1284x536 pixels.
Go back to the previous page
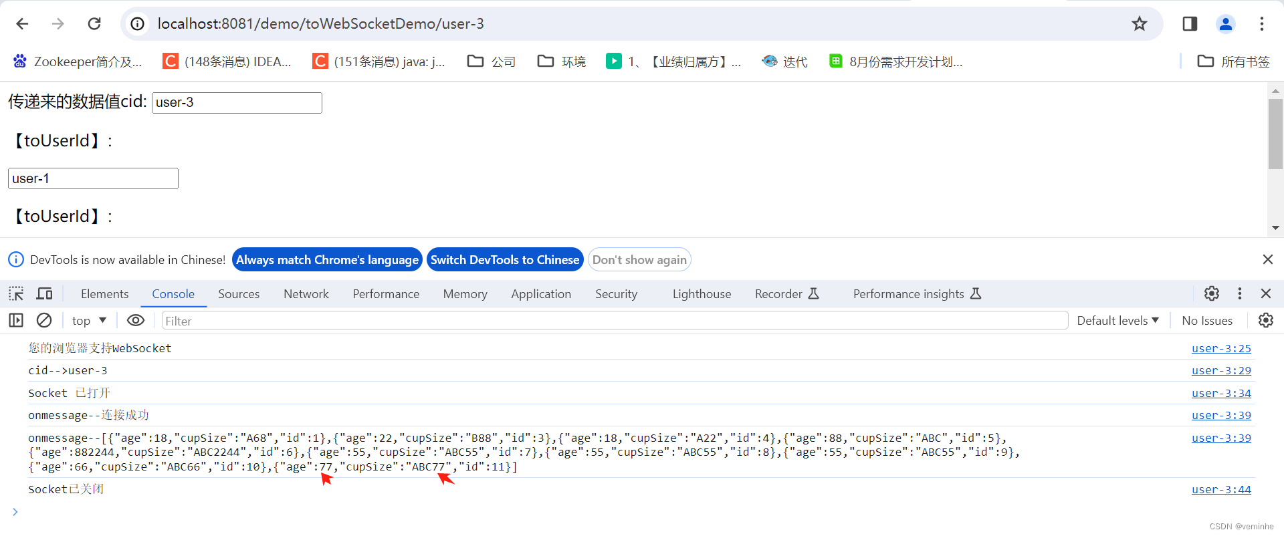tap(22, 24)
